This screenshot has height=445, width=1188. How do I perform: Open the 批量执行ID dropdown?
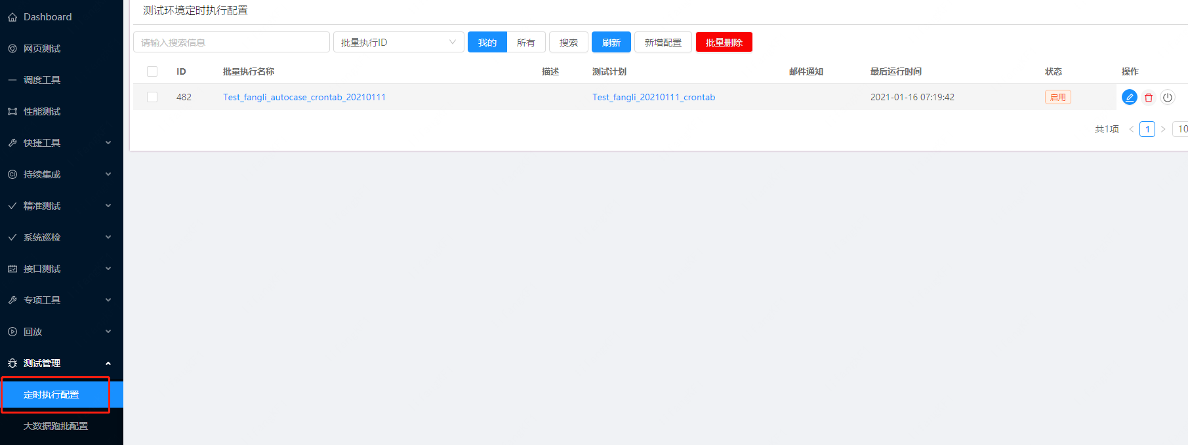[399, 42]
